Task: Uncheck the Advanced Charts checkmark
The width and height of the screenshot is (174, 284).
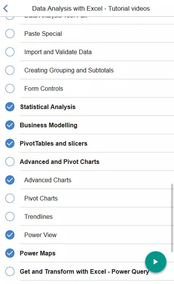Action: 10,180
